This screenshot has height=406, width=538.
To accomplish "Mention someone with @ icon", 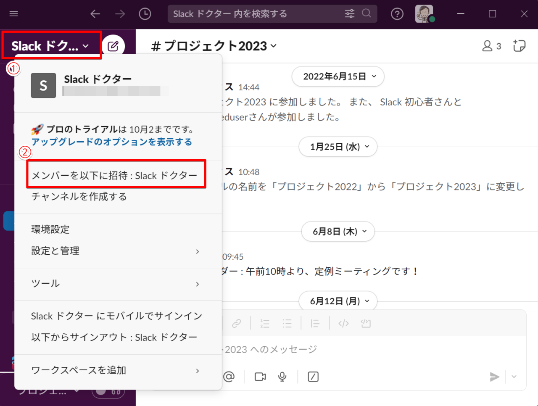I will 229,377.
